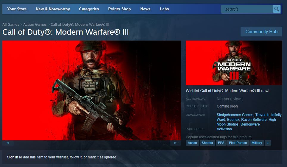Go to previous screenshot with left arrow

[8, 143]
